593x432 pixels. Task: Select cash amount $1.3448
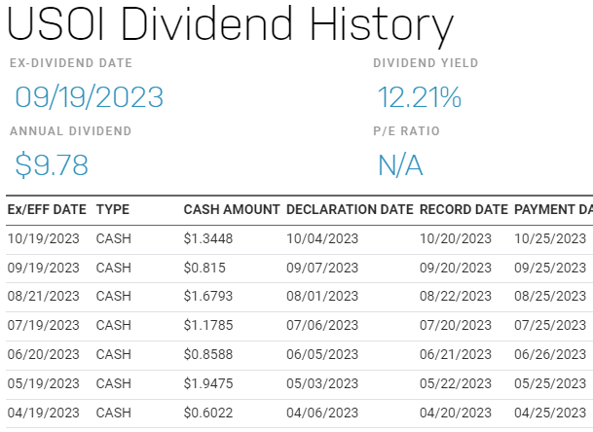click(x=208, y=239)
